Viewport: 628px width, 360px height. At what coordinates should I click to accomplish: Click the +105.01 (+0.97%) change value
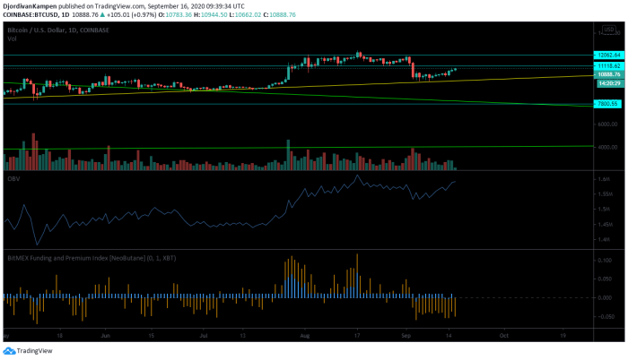131,15
